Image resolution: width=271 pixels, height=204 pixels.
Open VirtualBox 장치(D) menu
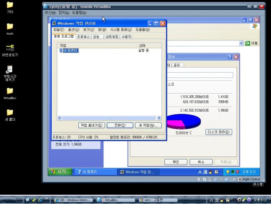coord(64,13)
